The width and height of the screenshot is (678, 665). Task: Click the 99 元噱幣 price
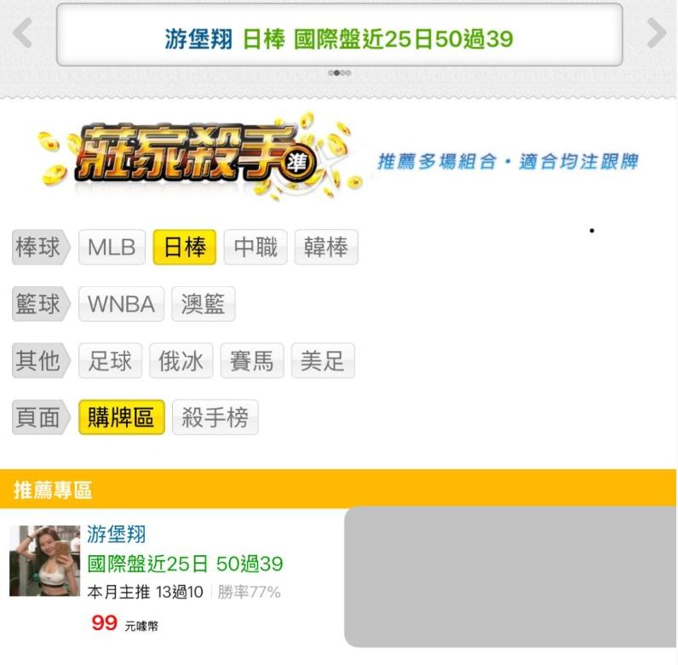pos(124,623)
